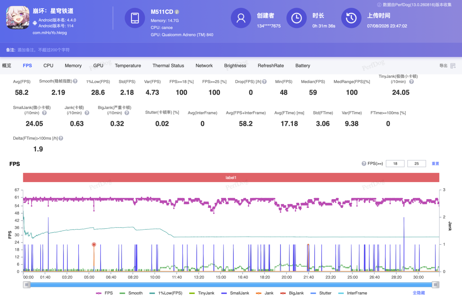The width and height of the screenshot is (462, 297).
Task: Click the info icon next to M511CD
Action: tap(177, 12)
